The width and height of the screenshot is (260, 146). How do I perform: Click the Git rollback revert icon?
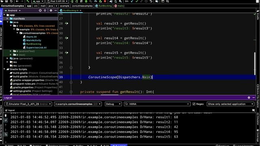[x=151, y=1]
